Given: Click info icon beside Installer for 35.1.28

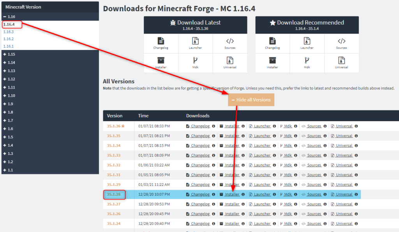Looking at the screenshot, I should [243, 194].
